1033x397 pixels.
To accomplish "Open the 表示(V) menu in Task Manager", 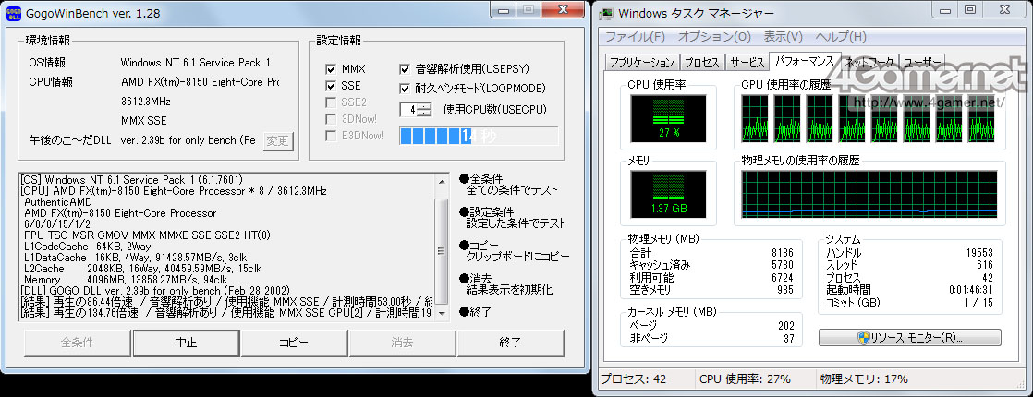I will [784, 36].
